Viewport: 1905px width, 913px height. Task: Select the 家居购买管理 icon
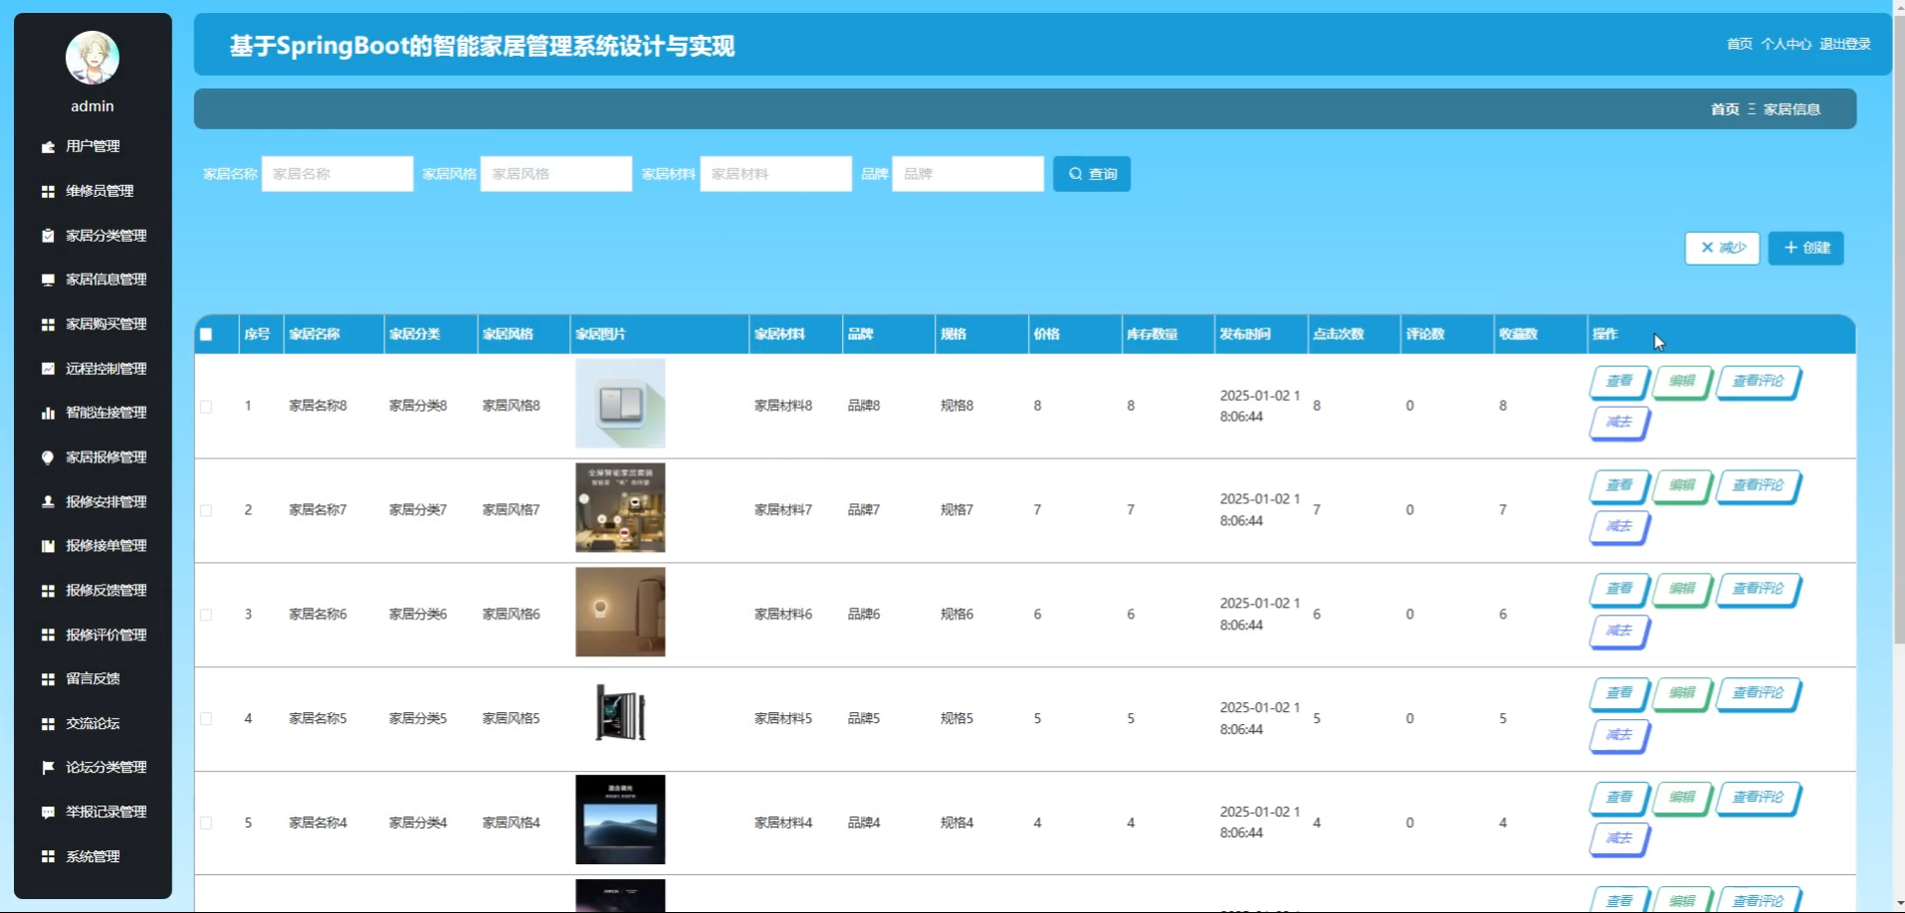tap(48, 324)
